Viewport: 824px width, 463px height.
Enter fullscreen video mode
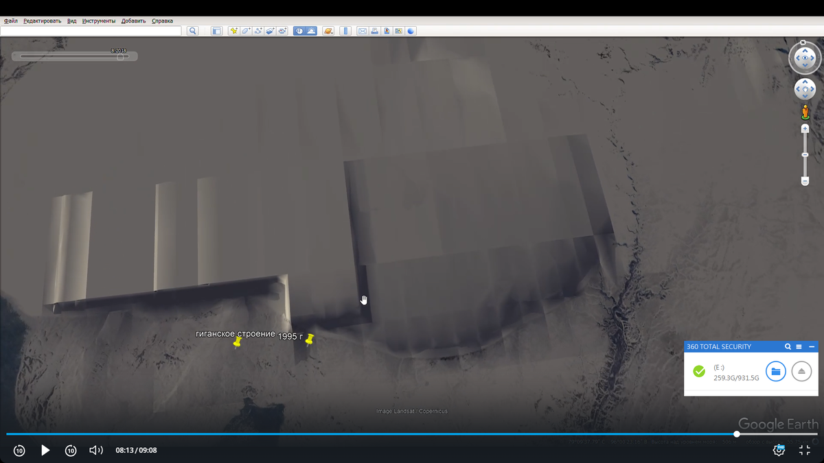(x=805, y=450)
